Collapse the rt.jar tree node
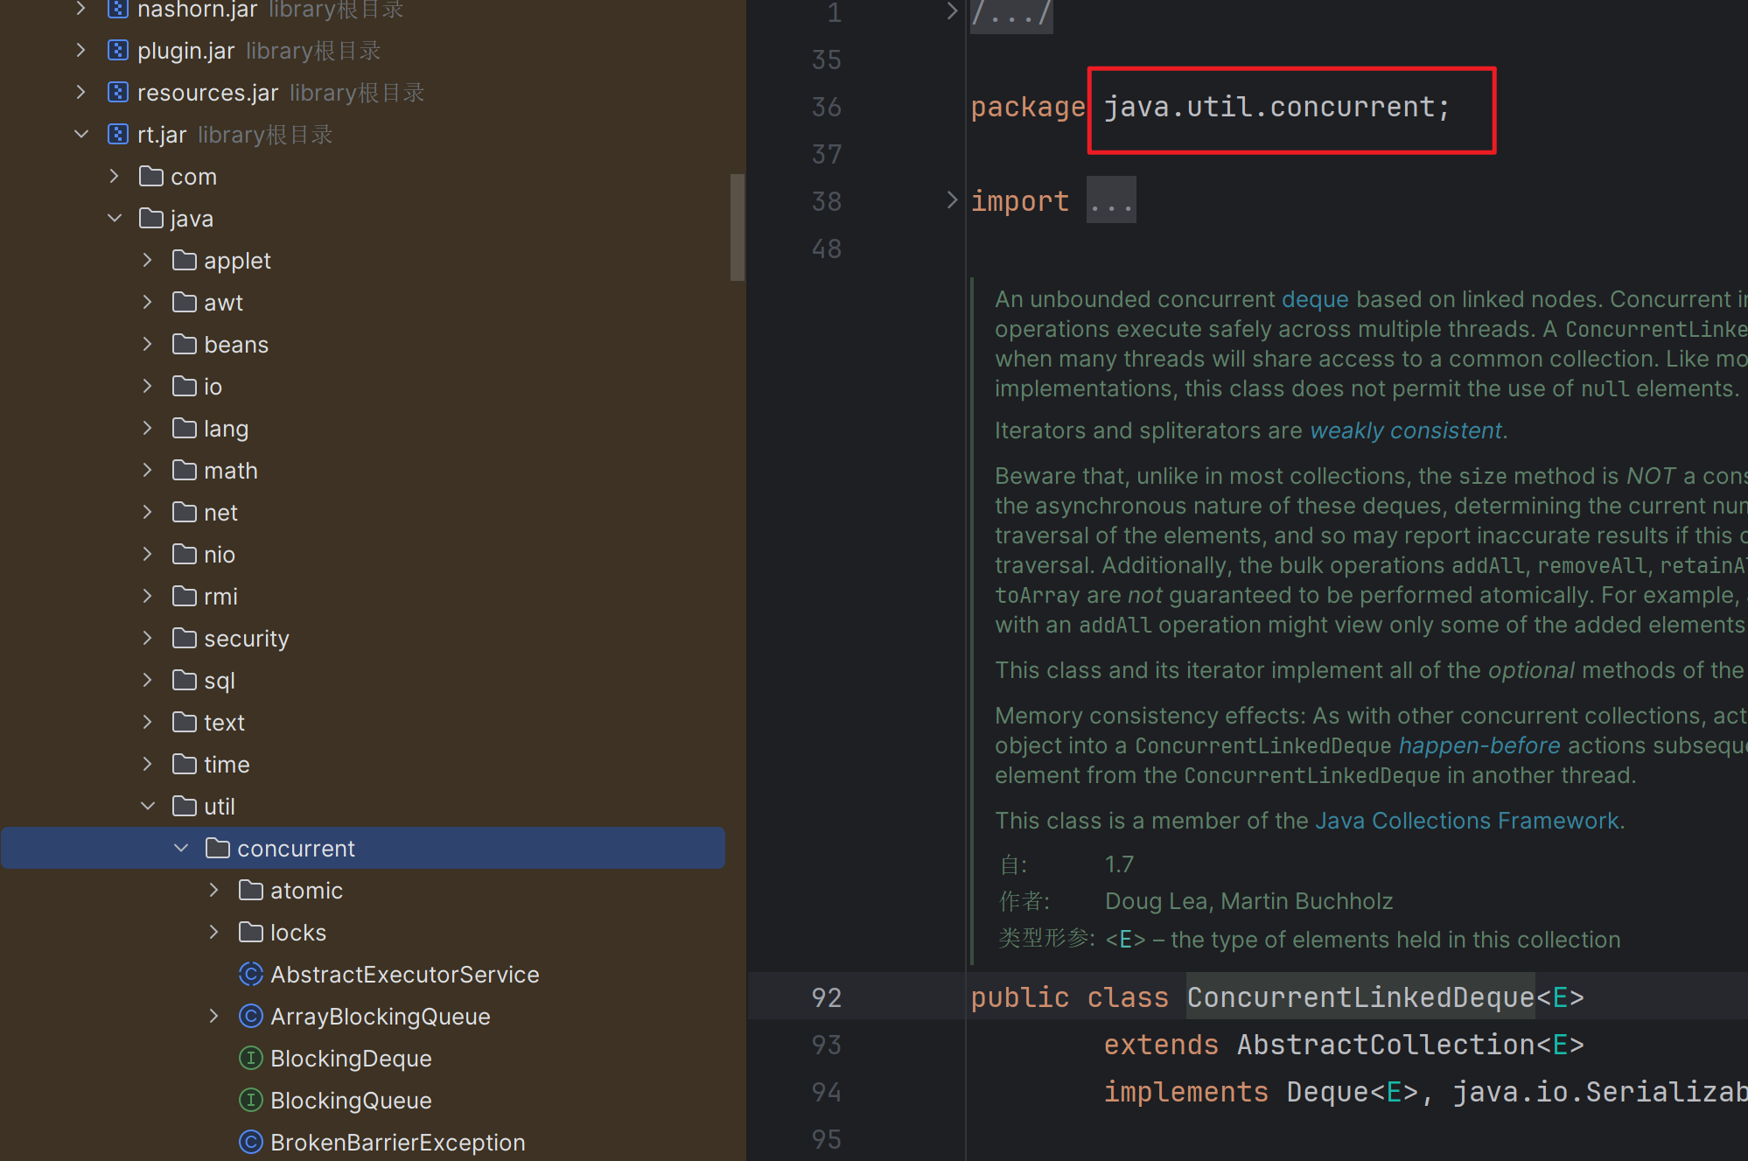Screen dimensions: 1748x1161 [x=81, y=135]
